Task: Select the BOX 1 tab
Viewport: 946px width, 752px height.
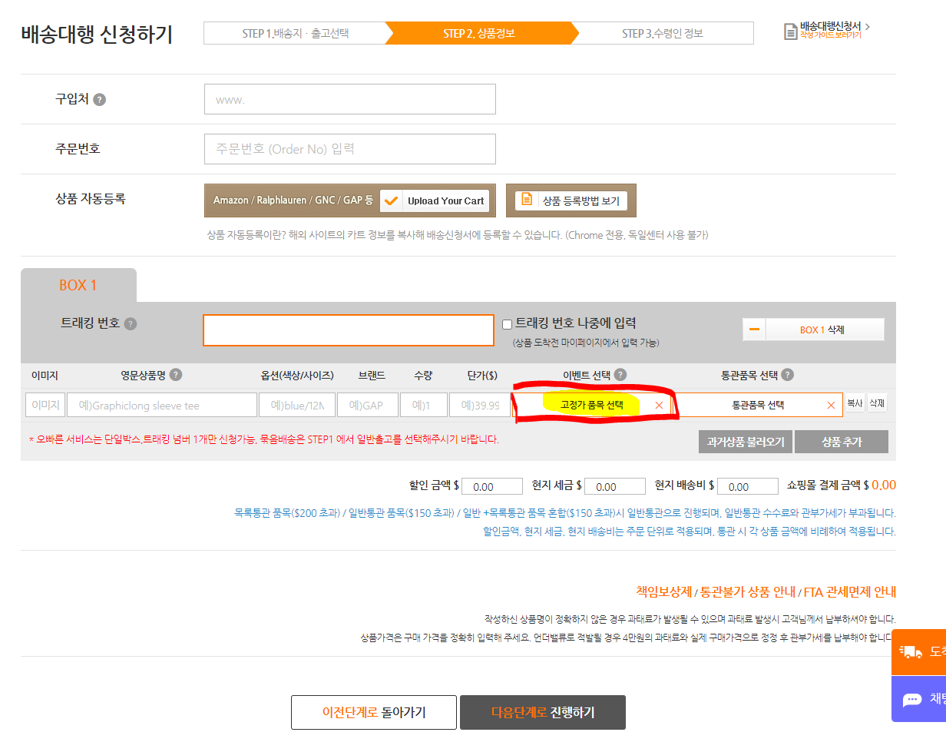Action: pyautogui.click(x=78, y=284)
